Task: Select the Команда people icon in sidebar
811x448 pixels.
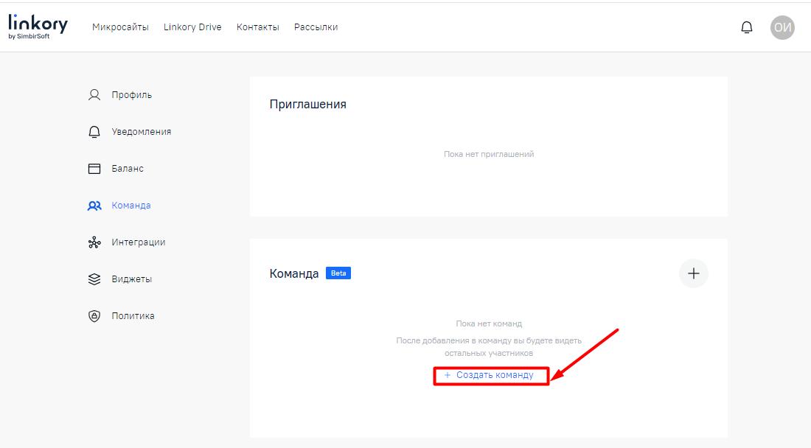Action: tap(93, 205)
